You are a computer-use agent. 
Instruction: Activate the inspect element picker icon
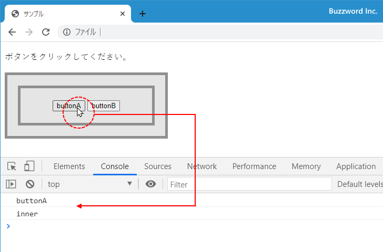(x=12, y=166)
